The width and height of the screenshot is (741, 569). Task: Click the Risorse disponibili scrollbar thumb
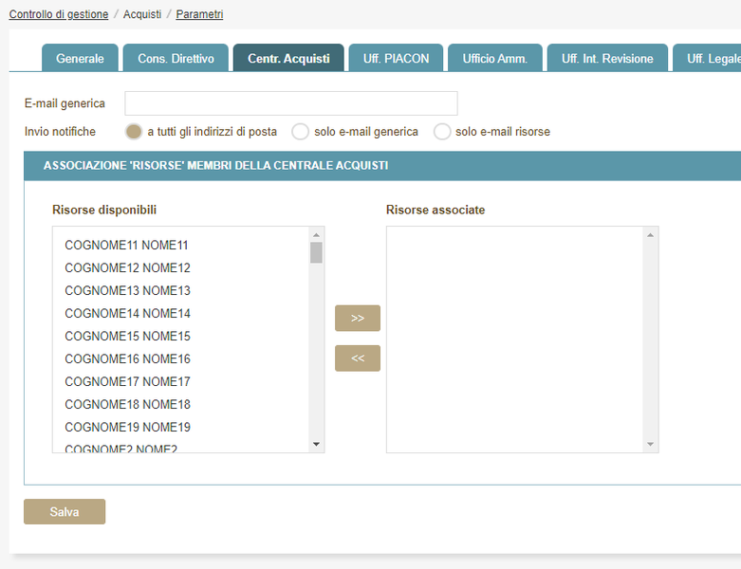(x=316, y=252)
